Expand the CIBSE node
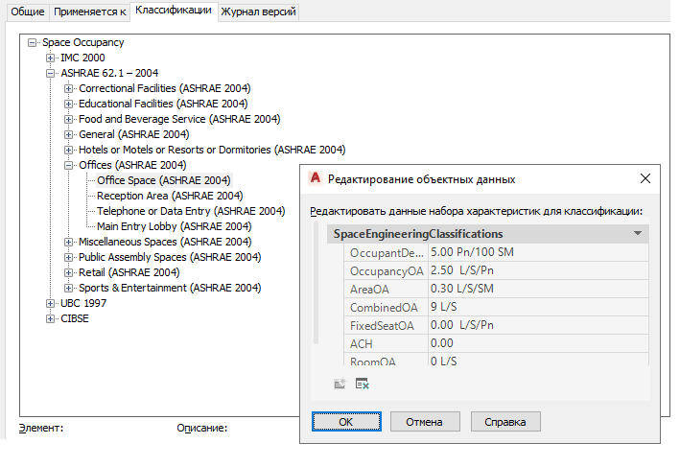This screenshot has width=680, height=467. coord(50,318)
